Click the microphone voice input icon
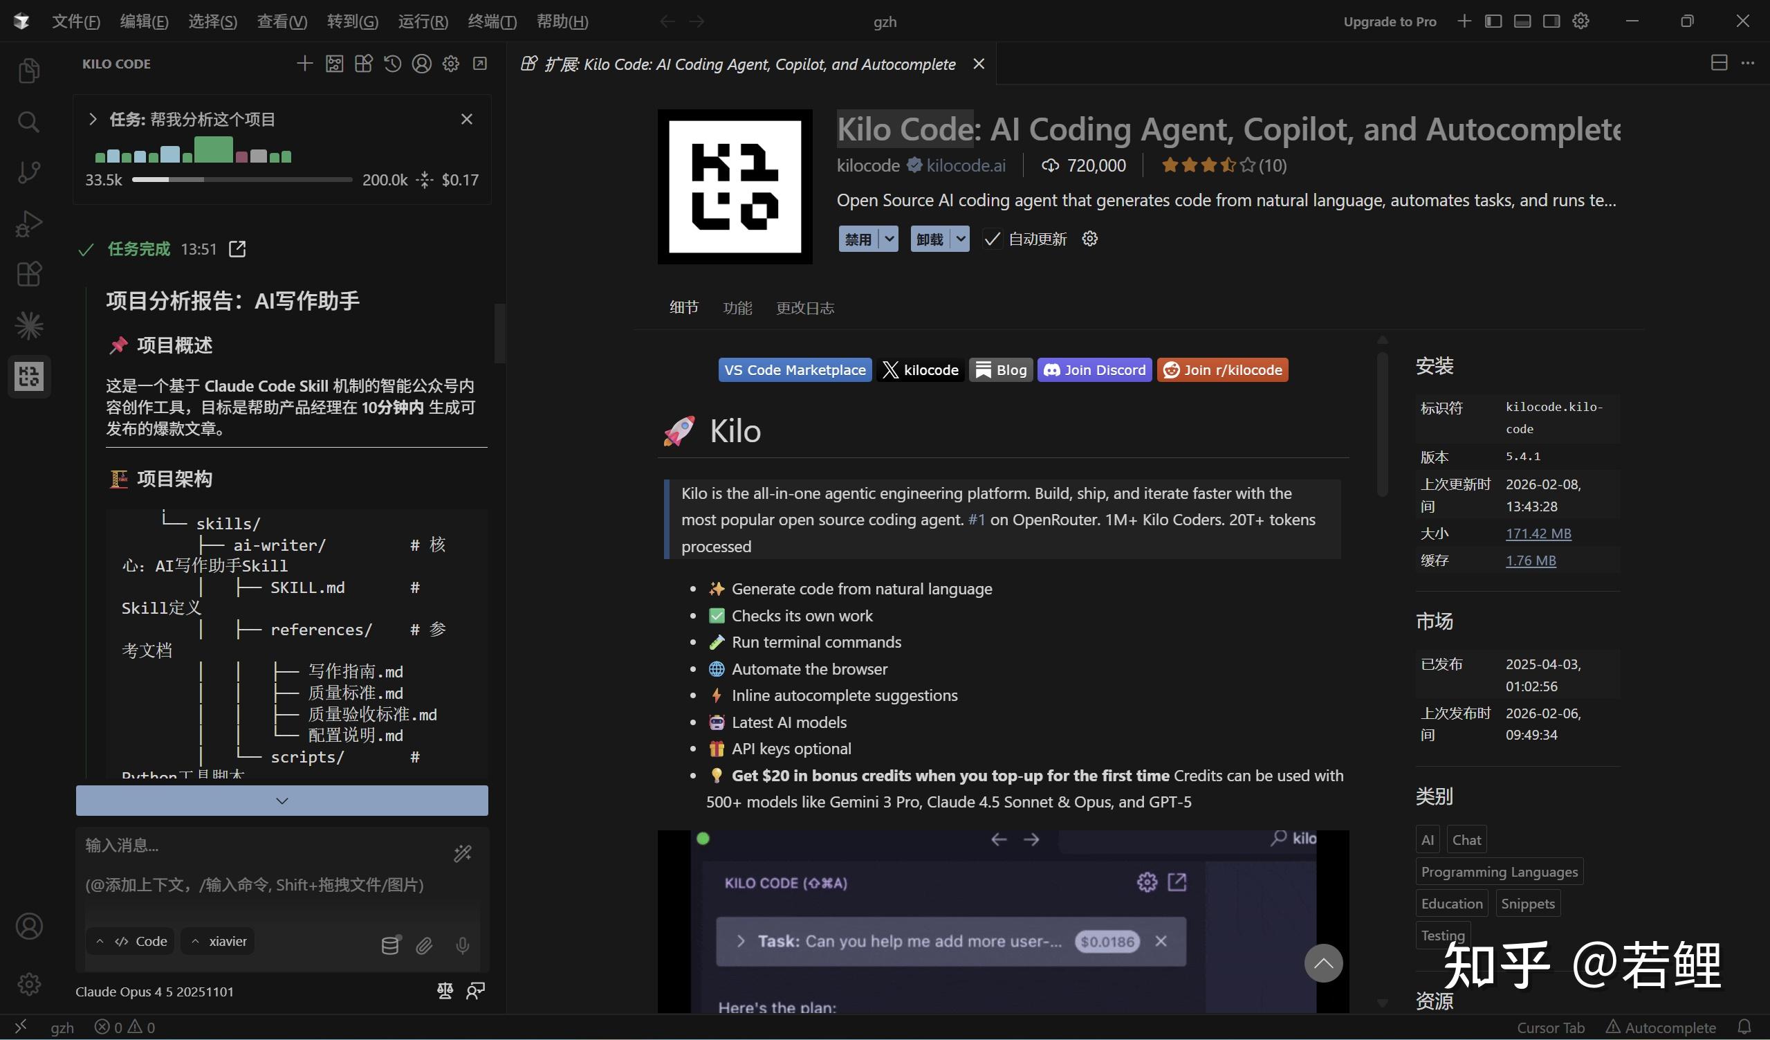Viewport: 1770px width, 1040px height. [462, 946]
